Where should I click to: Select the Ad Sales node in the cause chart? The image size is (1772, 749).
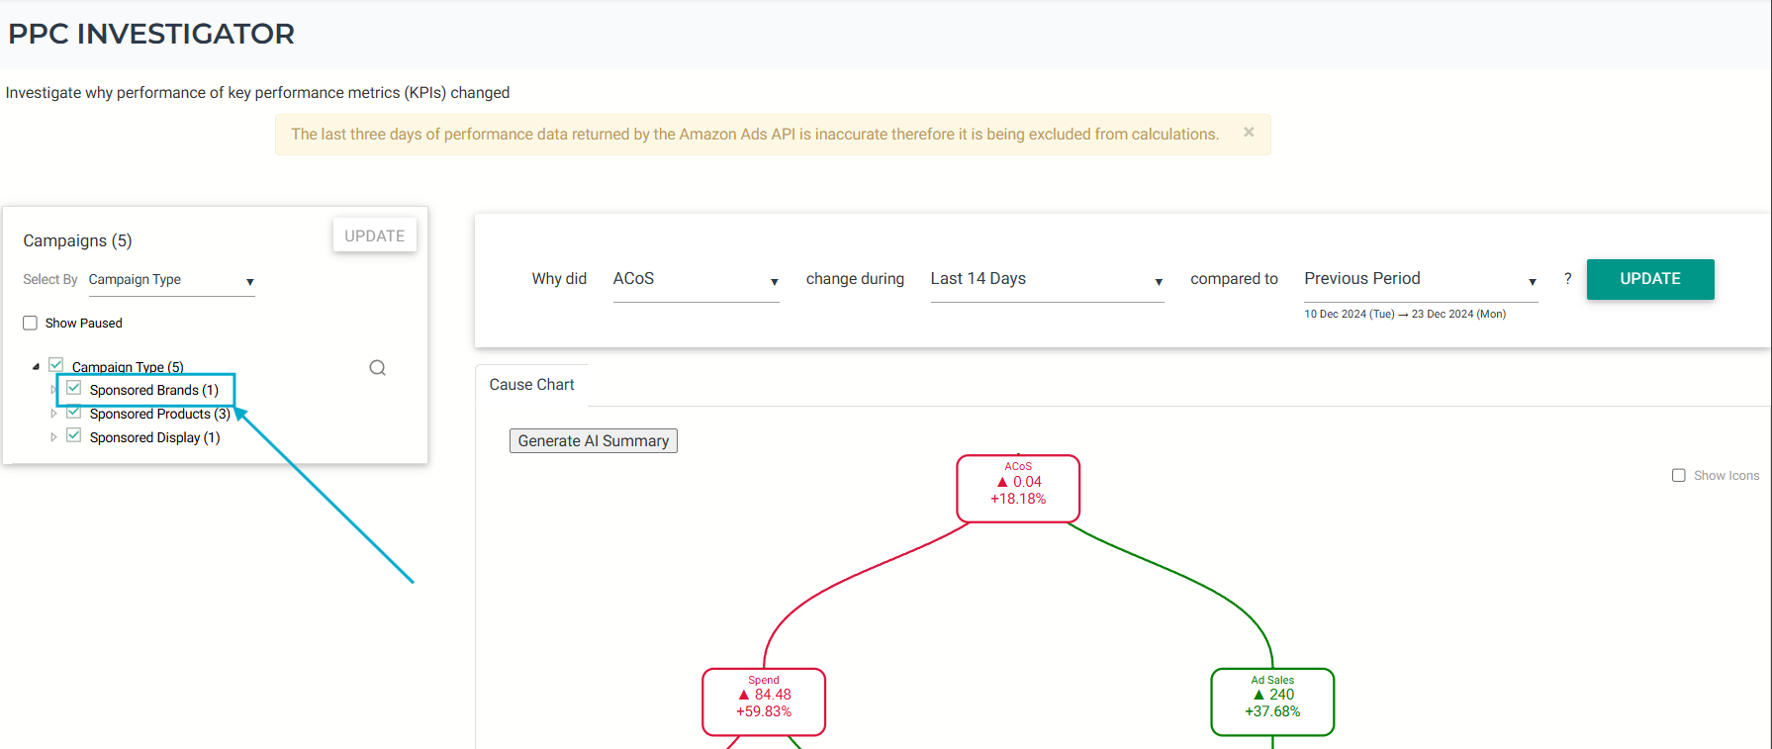pyautogui.click(x=1272, y=702)
